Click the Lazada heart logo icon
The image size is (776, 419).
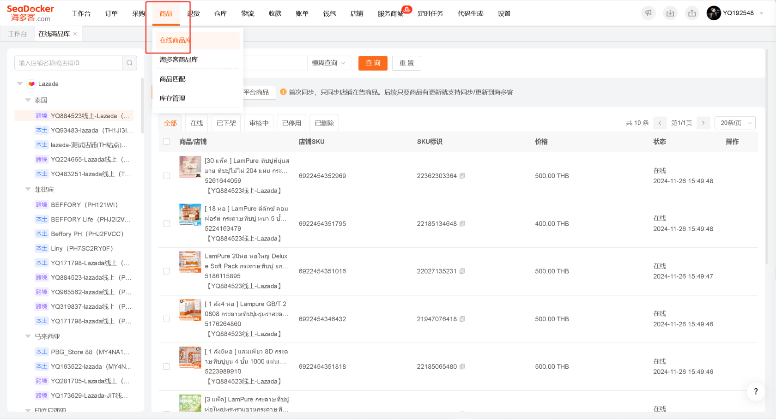tap(31, 84)
